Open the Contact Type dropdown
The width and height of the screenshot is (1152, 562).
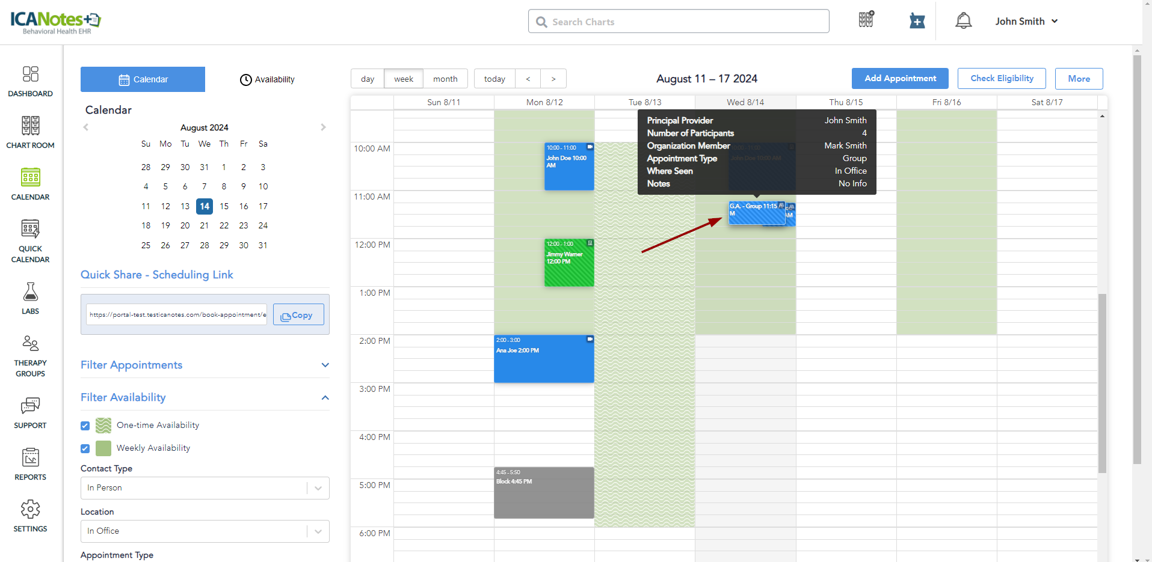tap(205, 487)
